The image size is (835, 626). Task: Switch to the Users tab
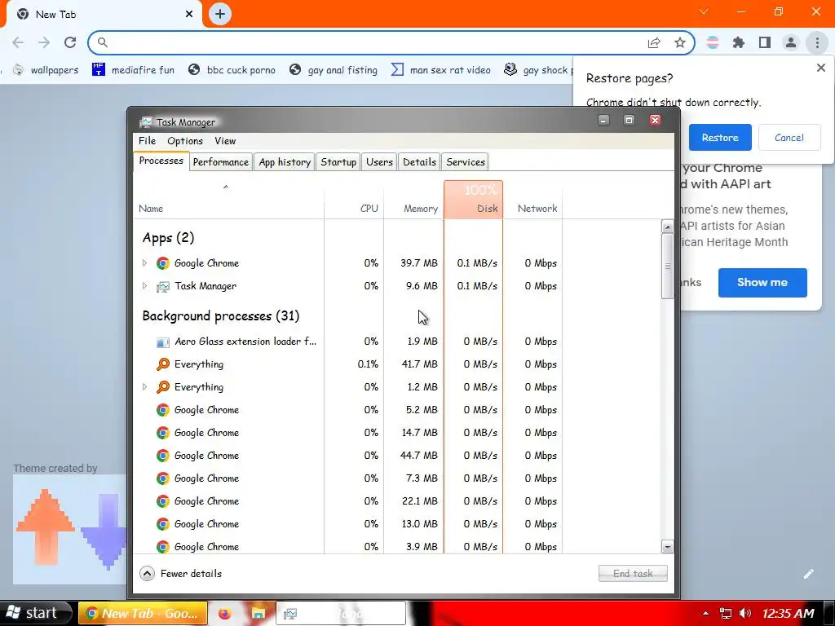(379, 162)
